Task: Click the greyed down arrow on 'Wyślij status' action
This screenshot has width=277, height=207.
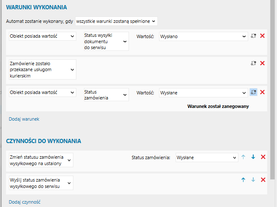Action: pos(253,179)
